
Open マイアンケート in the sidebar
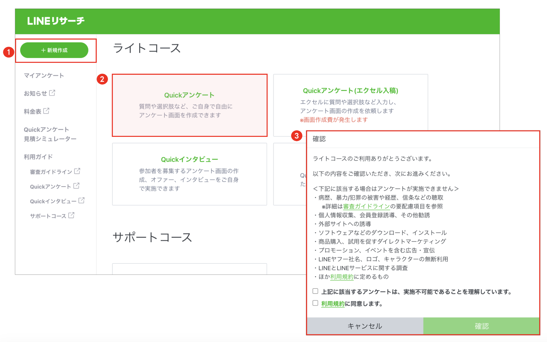44,76
